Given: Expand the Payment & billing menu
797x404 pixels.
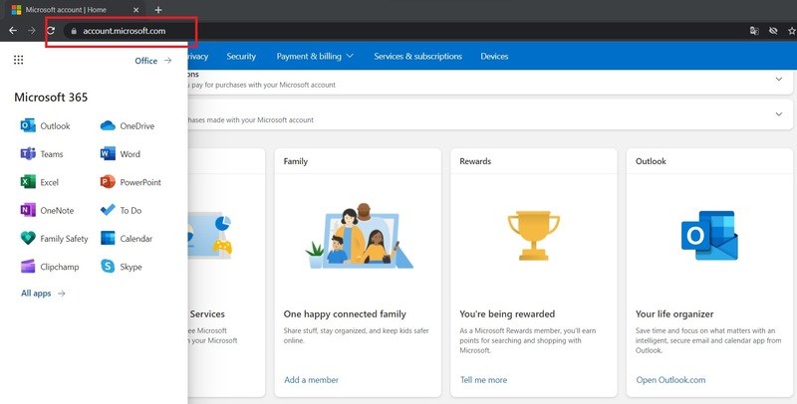Looking at the screenshot, I should [315, 57].
